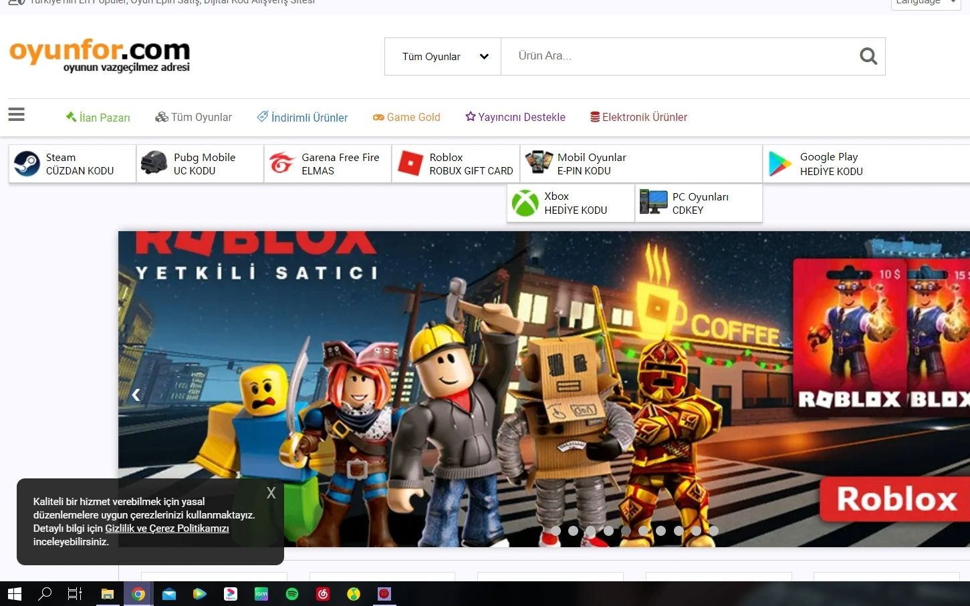The width and height of the screenshot is (970, 606).
Task: Open Elektronik Ürünler menu item
Action: coord(638,117)
